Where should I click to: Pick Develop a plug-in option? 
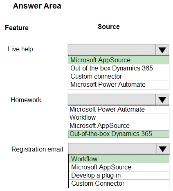coord(119,175)
